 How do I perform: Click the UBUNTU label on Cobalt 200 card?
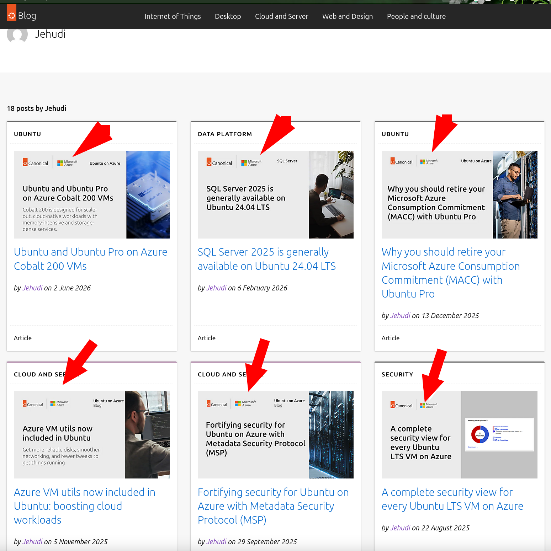coord(27,134)
